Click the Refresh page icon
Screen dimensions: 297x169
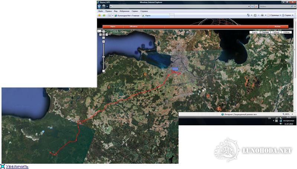(x=252, y=6)
